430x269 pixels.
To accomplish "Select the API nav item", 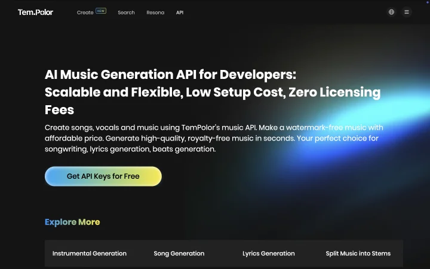I will [x=180, y=13].
